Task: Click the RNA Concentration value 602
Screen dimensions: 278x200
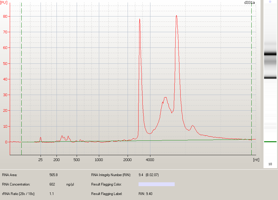Action: tap(52, 184)
